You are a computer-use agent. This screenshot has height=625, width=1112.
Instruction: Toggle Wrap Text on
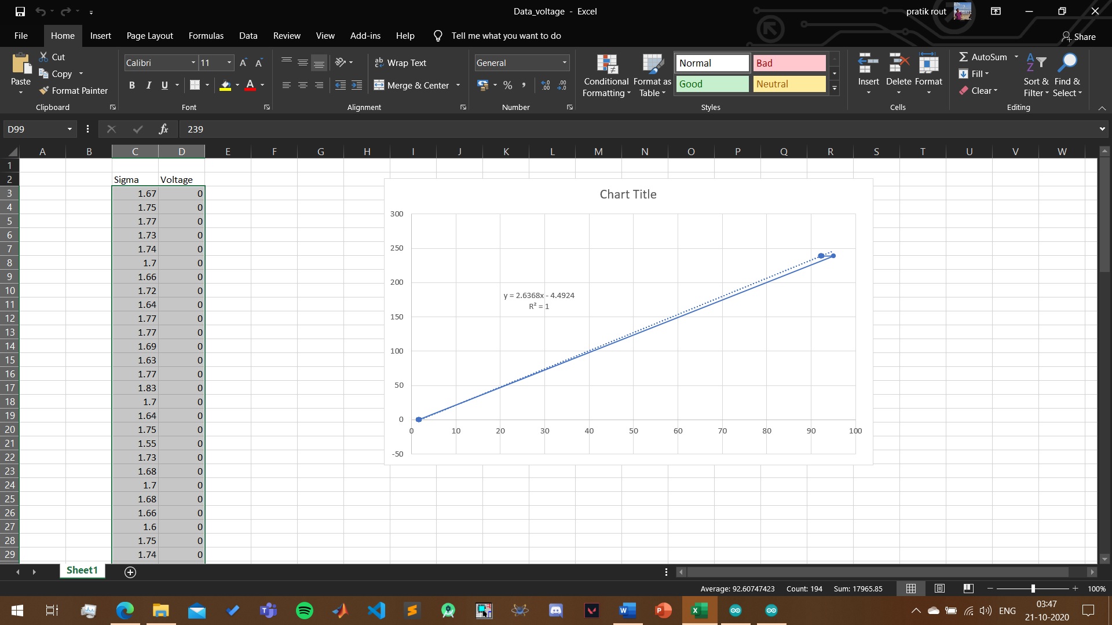(x=400, y=62)
